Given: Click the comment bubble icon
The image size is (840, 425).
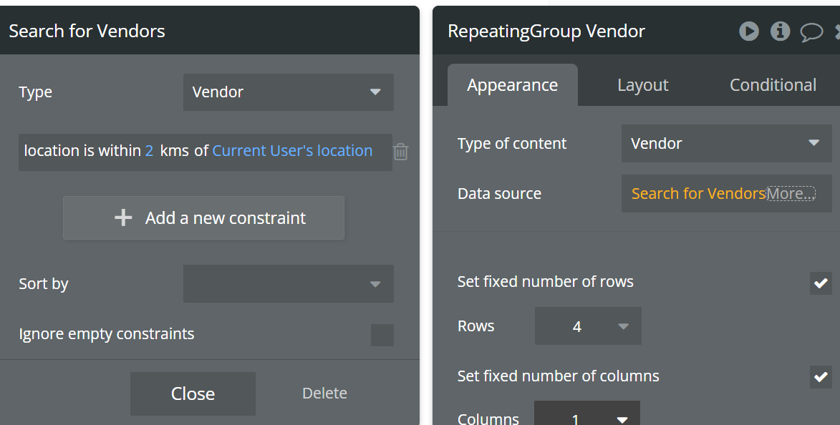Looking at the screenshot, I should pos(811,31).
